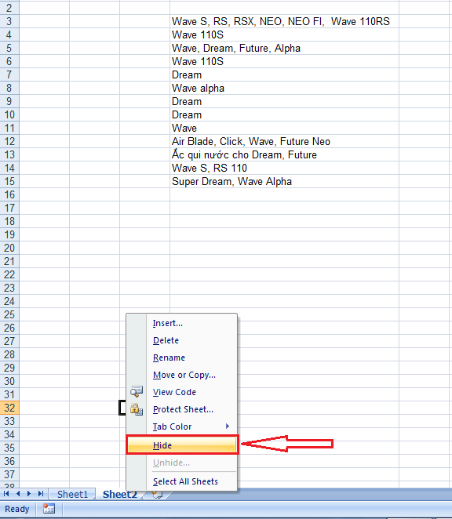Choose Protect Sheet... from the menu
This screenshot has width=452, height=519.
tap(181, 409)
